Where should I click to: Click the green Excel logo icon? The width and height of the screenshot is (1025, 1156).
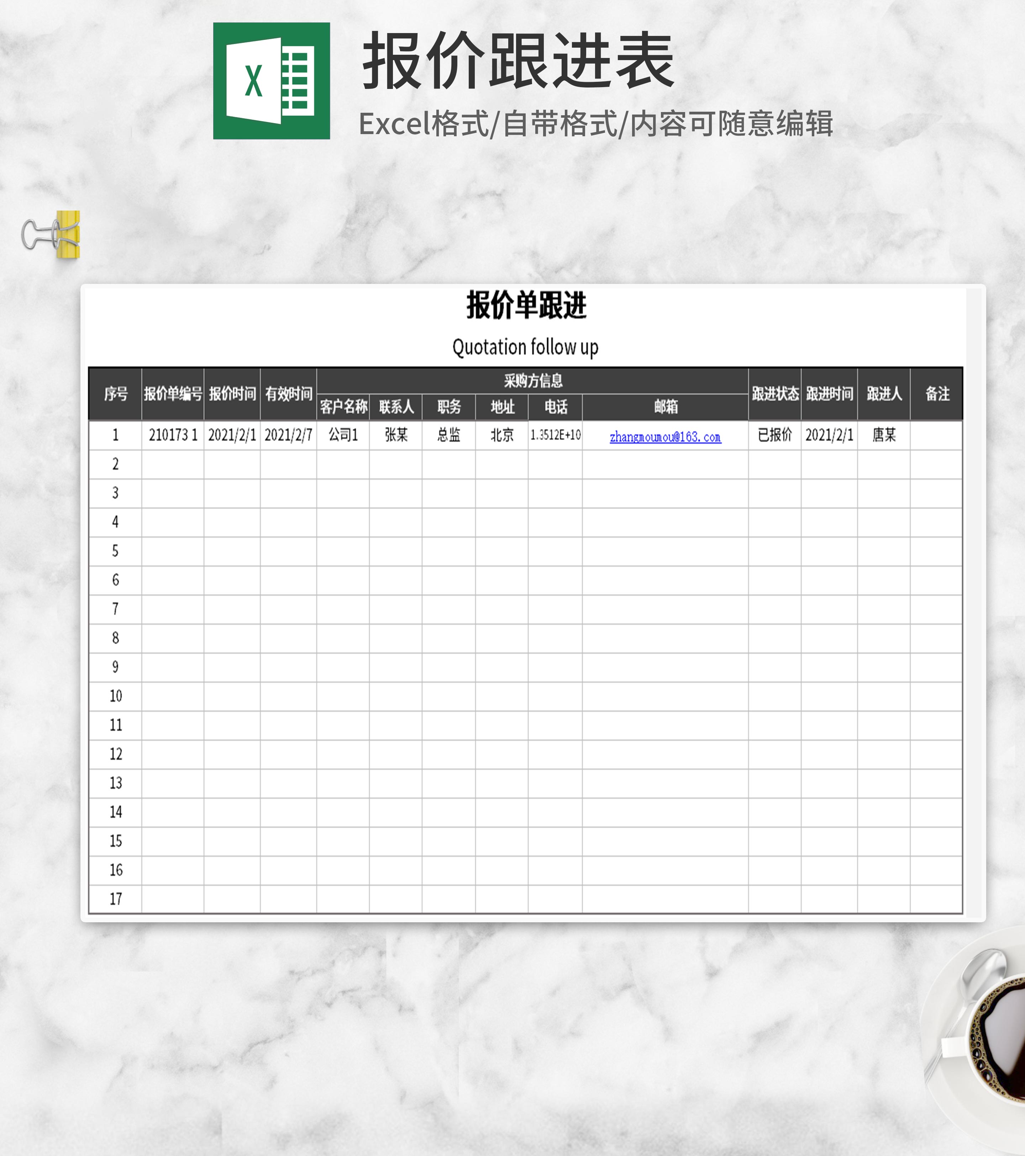[271, 81]
